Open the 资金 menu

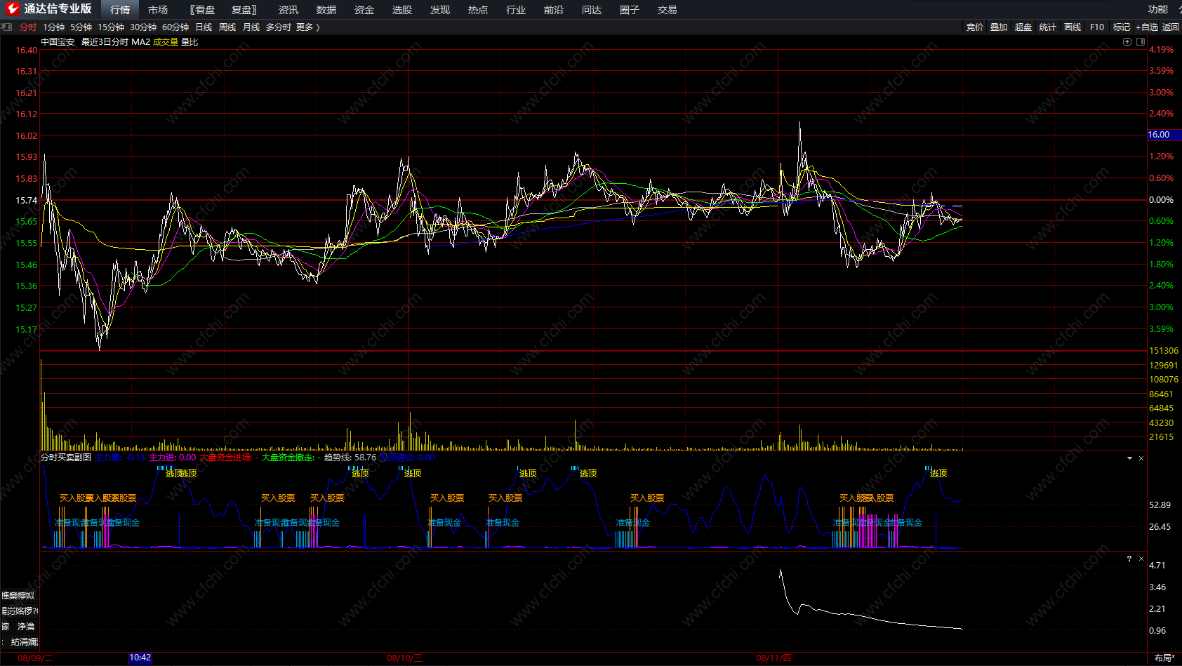pyautogui.click(x=364, y=10)
